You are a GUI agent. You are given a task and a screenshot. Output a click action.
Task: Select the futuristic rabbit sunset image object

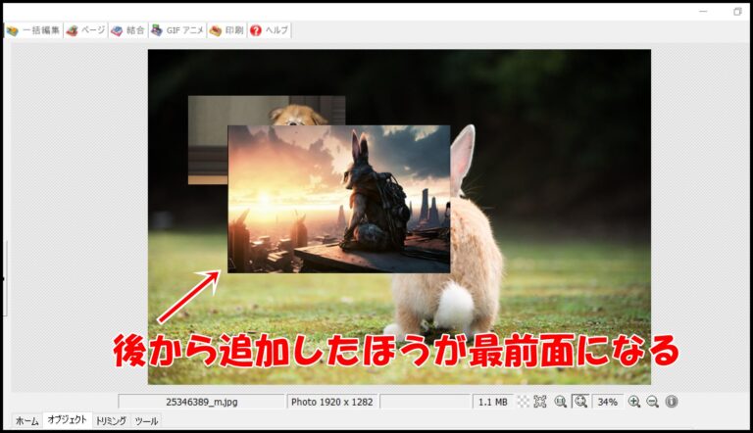338,199
